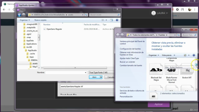Click the assets/OpenSans-Regular.ttf path field
Viewport: 199px width, 112px height.
[87, 86]
